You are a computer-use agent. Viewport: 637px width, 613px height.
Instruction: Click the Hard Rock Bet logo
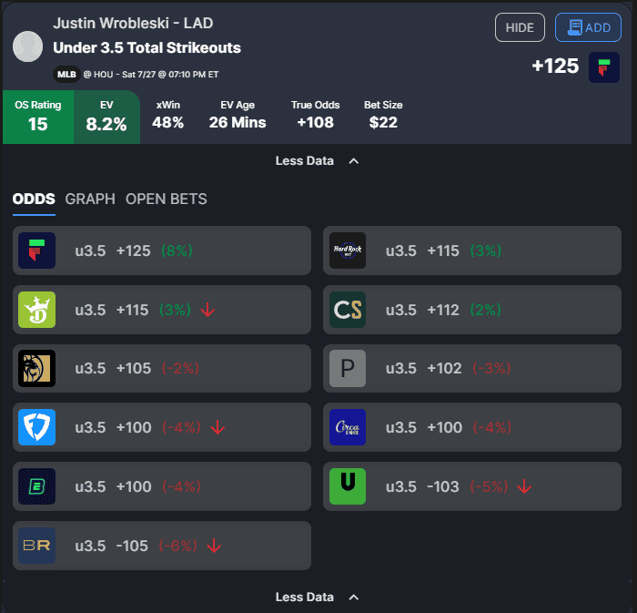[x=348, y=250]
